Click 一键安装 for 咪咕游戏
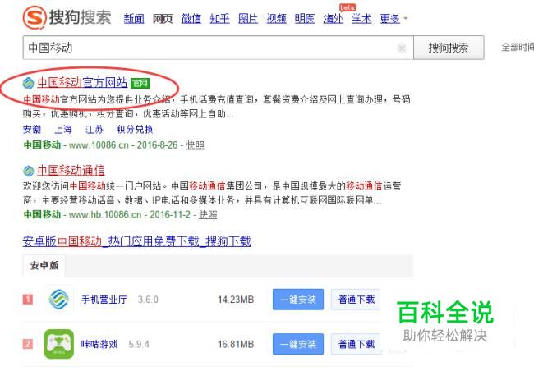This screenshot has width=534, height=371. pyautogui.click(x=298, y=344)
